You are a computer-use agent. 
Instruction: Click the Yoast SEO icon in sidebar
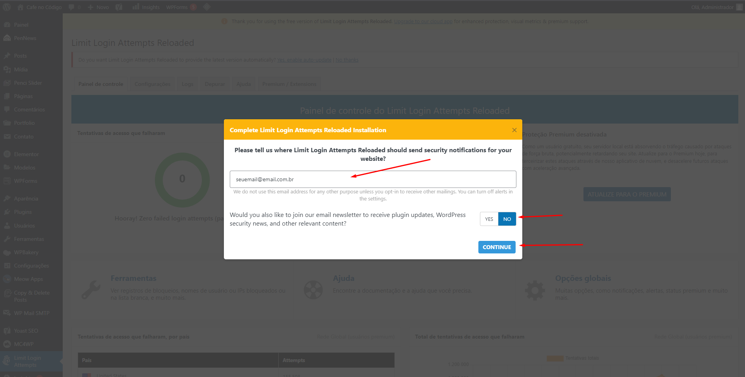pos(7,331)
